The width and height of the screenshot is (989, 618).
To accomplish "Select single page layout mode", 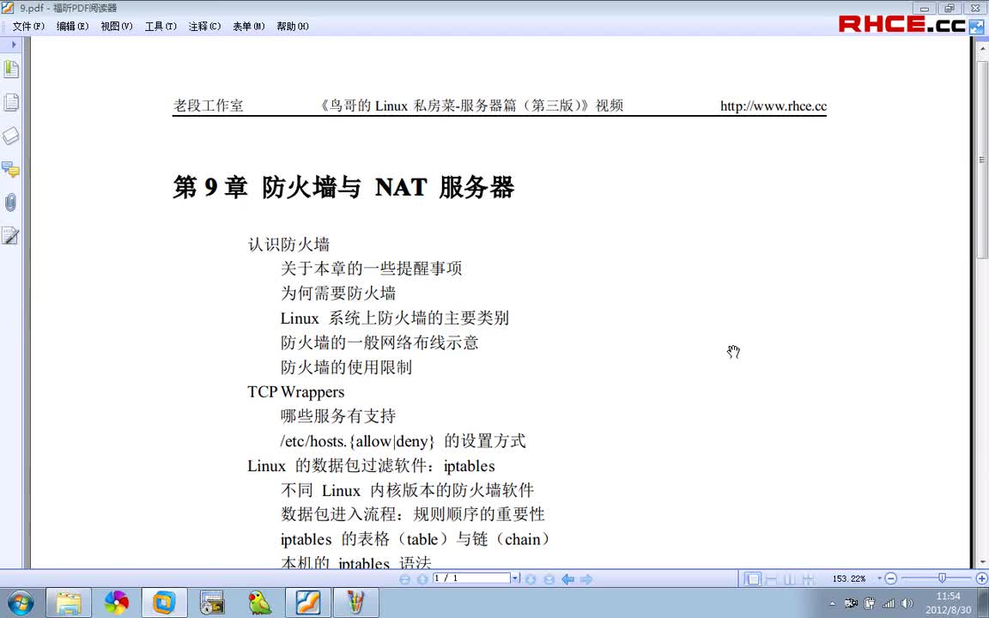I will (x=753, y=579).
